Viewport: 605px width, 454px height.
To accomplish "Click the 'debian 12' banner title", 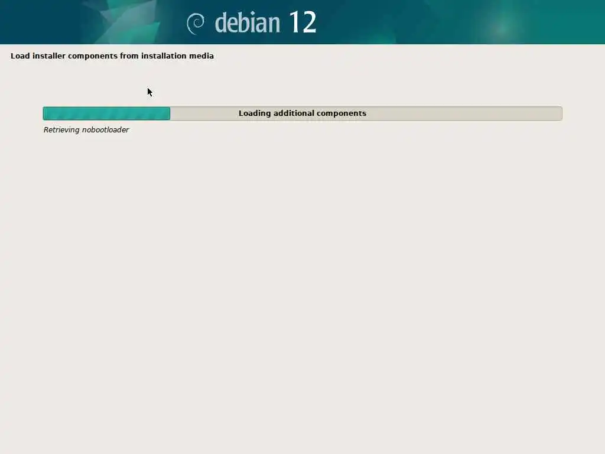I will [x=265, y=22].
